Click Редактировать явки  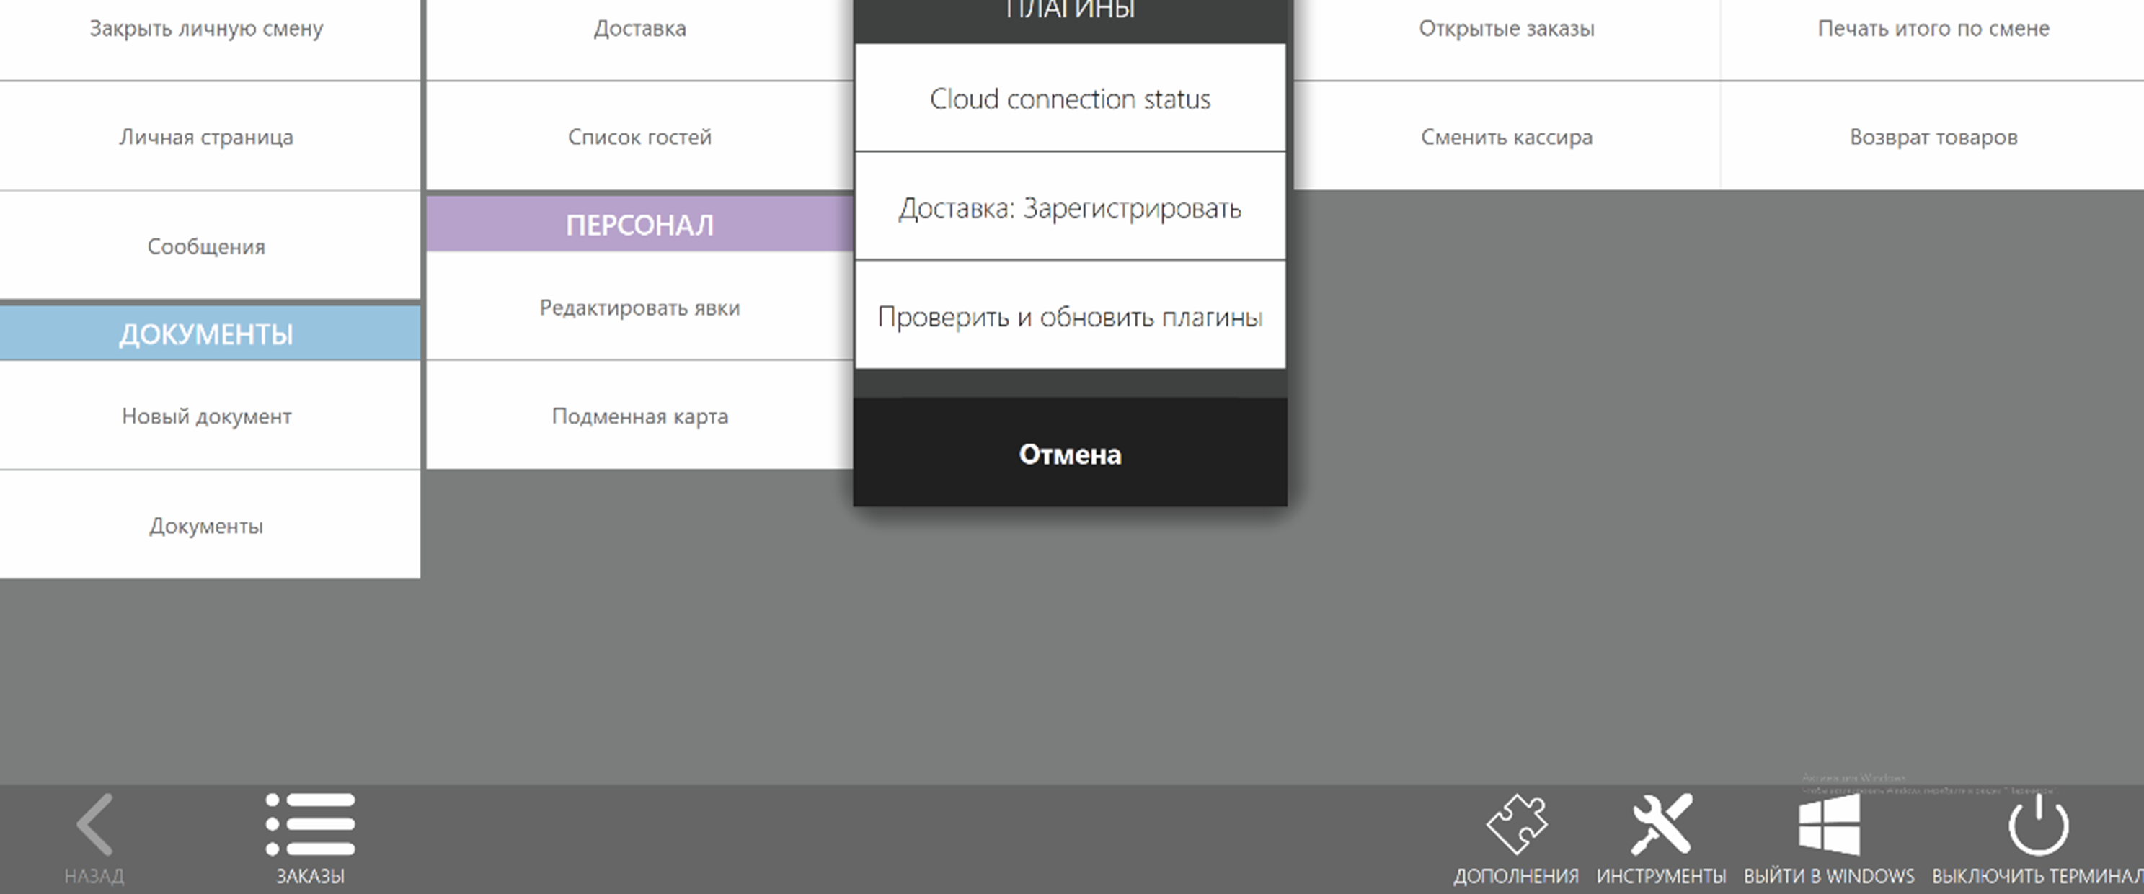pyautogui.click(x=639, y=308)
